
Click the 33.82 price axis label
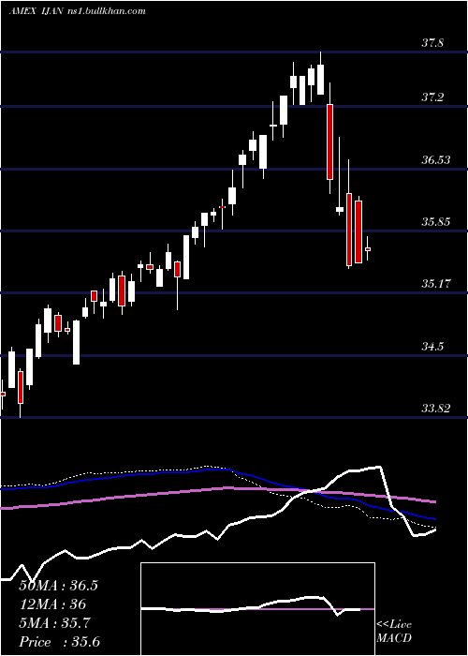436,409
